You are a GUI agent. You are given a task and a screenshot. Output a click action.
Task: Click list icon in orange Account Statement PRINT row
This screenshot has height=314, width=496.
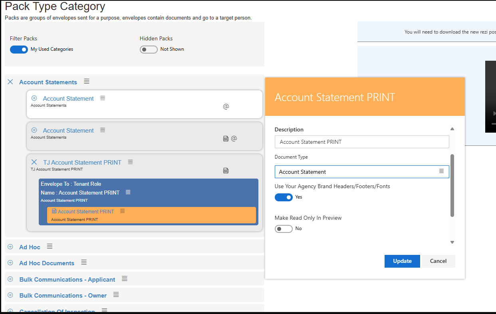(x=123, y=211)
